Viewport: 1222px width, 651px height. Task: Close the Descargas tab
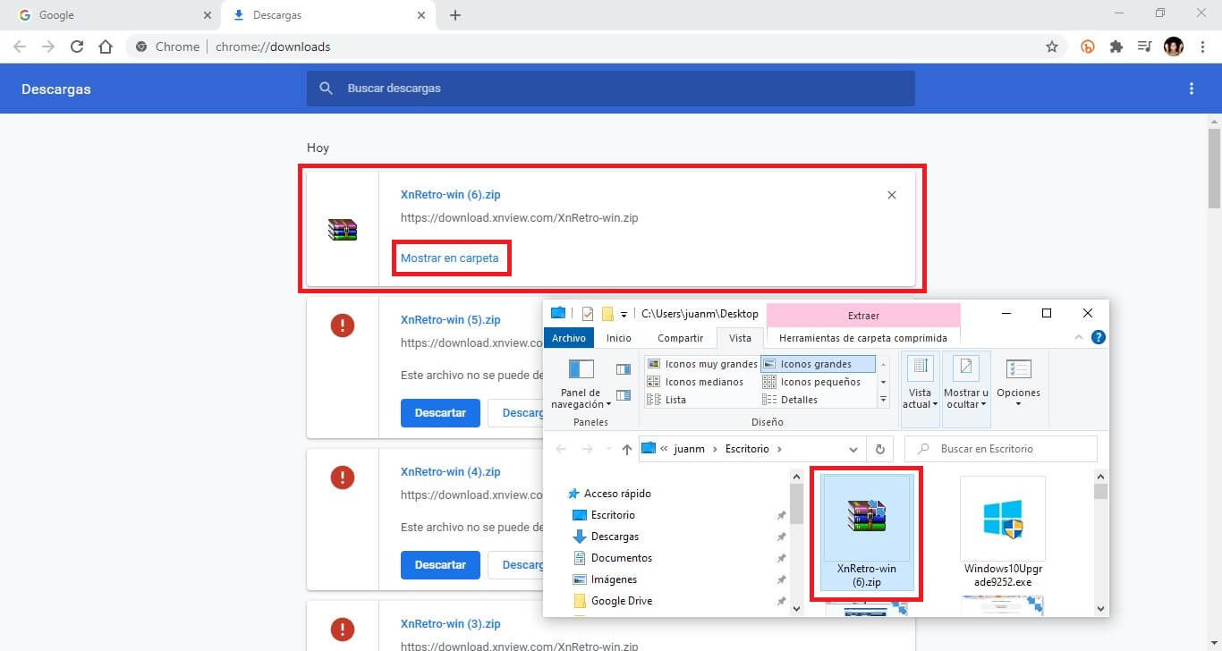[x=421, y=15]
